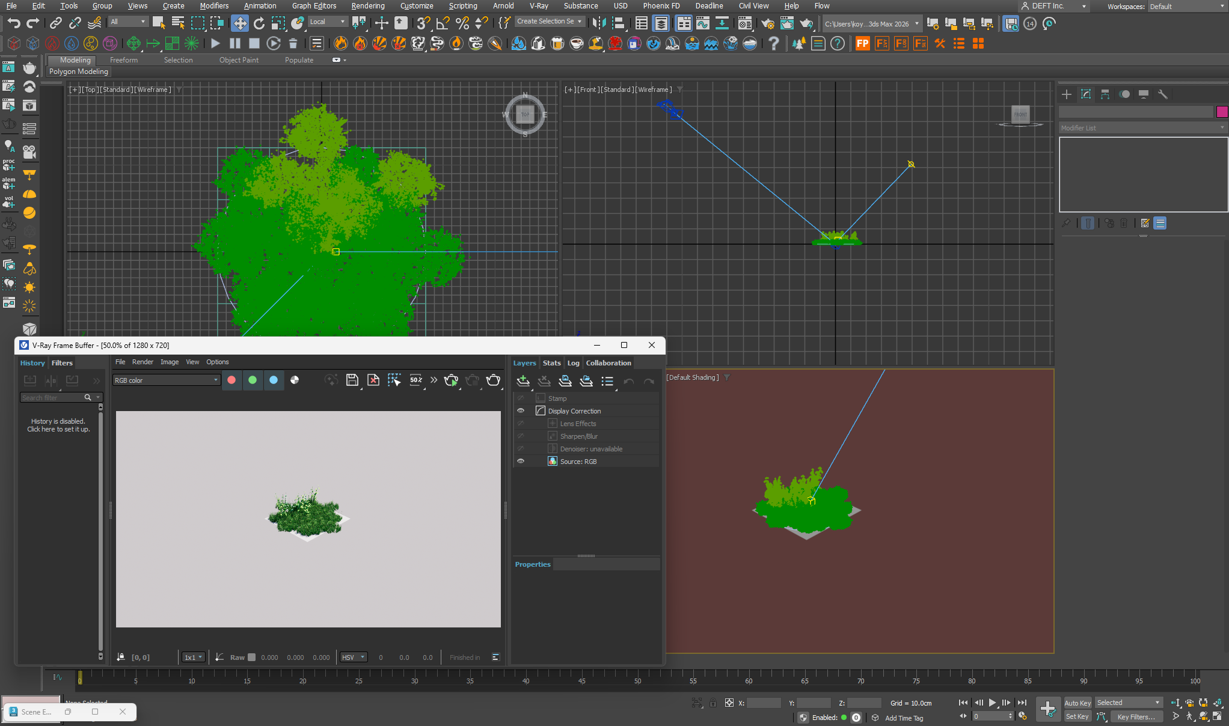Image resolution: width=1229 pixels, height=726 pixels.
Task: Click the Key Filters button
Action: [x=1135, y=716]
